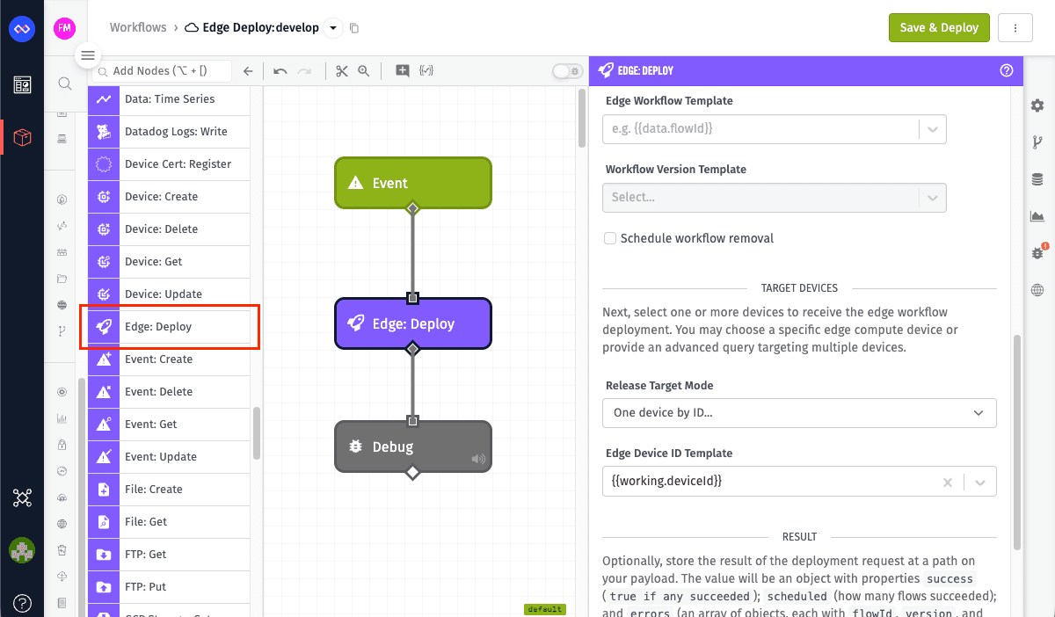The image size is (1055, 617).
Task: Select File: Get in palette
Action: [x=169, y=522]
